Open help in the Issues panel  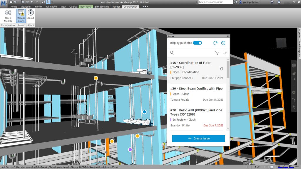click(x=223, y=43)
